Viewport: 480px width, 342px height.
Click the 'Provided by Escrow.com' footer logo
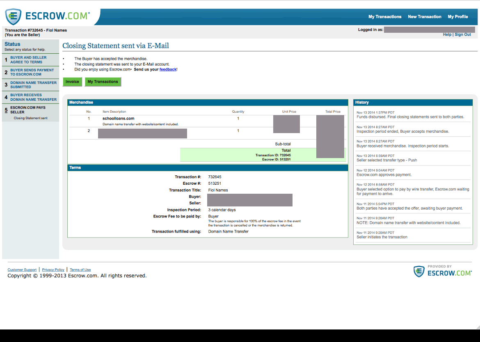click(x=442, y=271)
